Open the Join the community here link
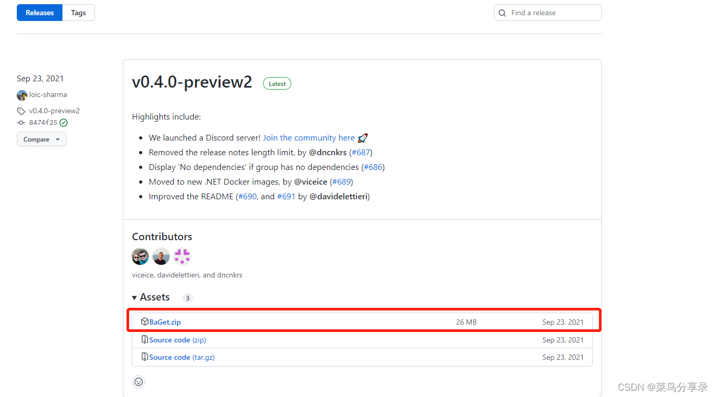Screen dimensions: 716x397 pyautogui.click(x=309, y=138)
